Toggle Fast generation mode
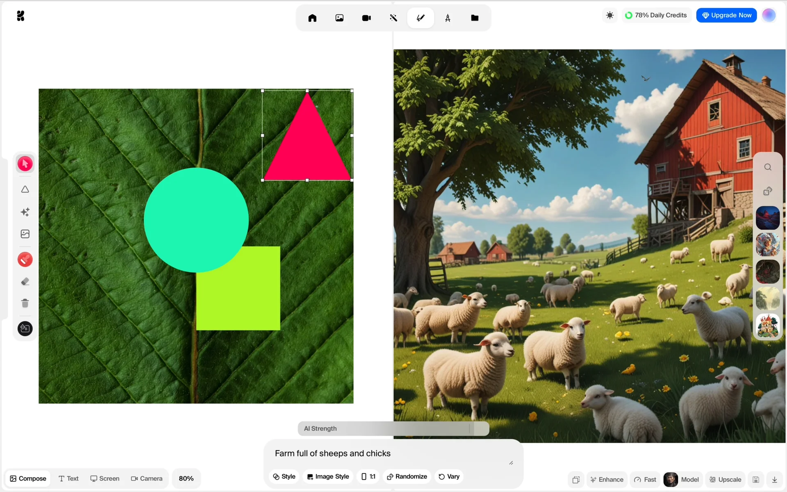787x492 pixels. coord(645,479)
